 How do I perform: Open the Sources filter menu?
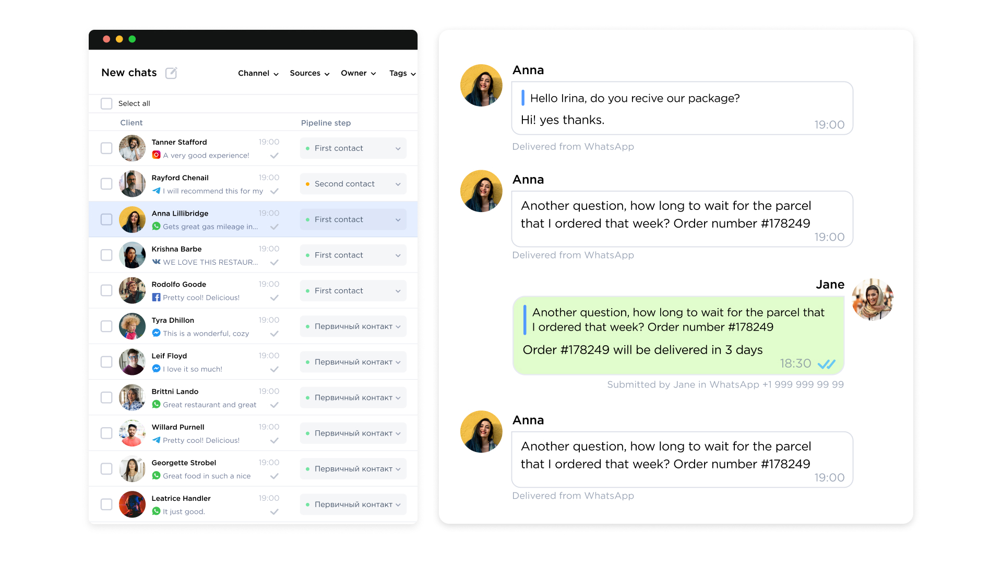coord(309,73)
